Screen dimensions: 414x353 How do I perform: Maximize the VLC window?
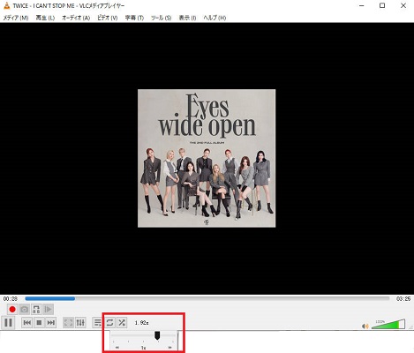382,5
